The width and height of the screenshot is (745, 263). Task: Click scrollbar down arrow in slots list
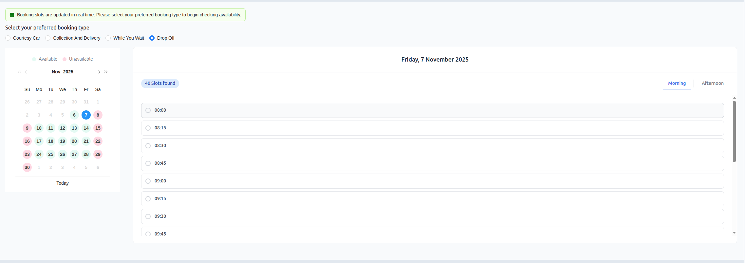(734, 233)
